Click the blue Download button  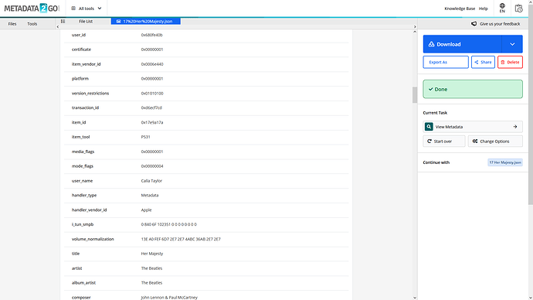coord(462,44)
